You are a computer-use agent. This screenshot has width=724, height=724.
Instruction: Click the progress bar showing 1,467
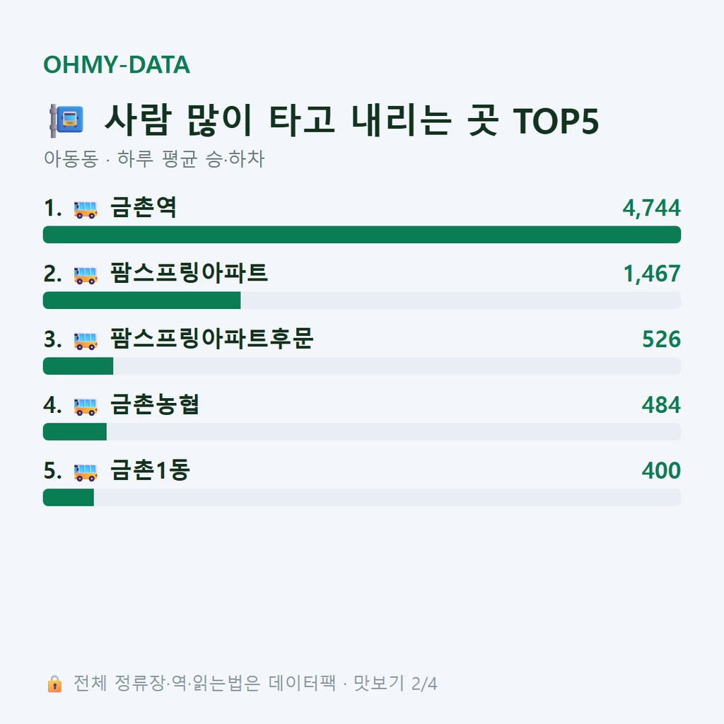pyautogui.click(x=362, y=300)
